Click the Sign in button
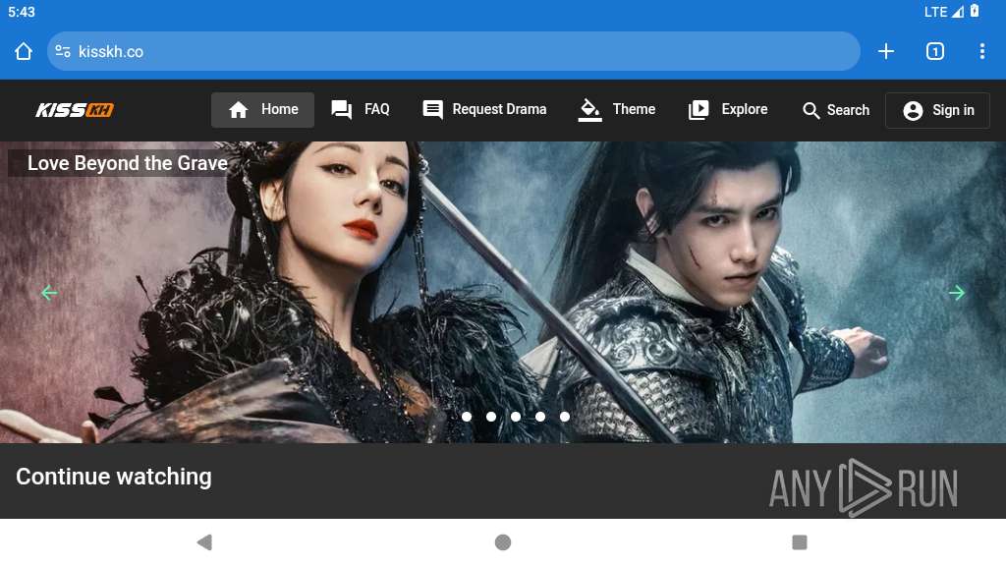Viewport: 1006px width, 566px height. point(938,110)
